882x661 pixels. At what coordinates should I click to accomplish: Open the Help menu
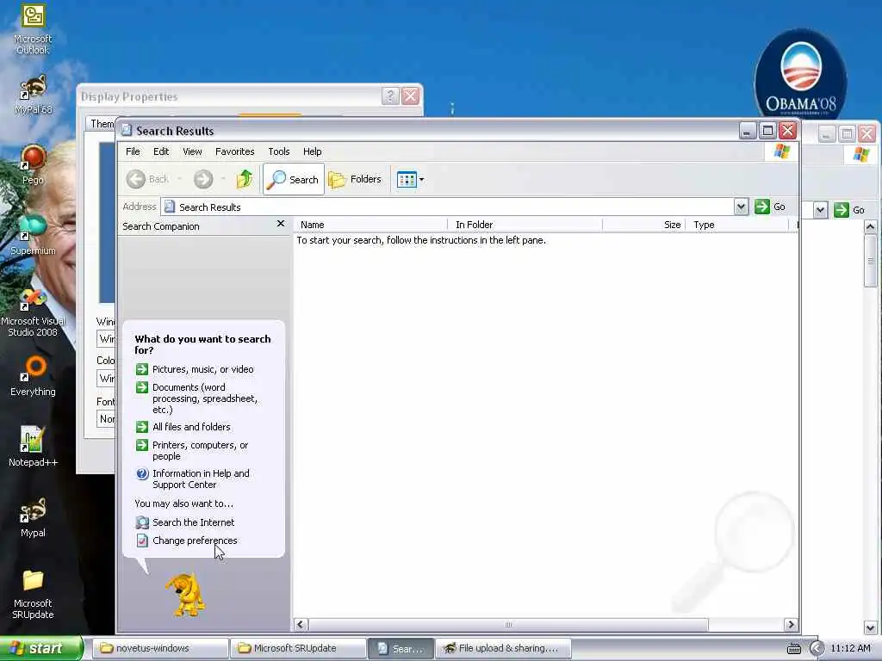pyautogui.click(x=312, y=151)
